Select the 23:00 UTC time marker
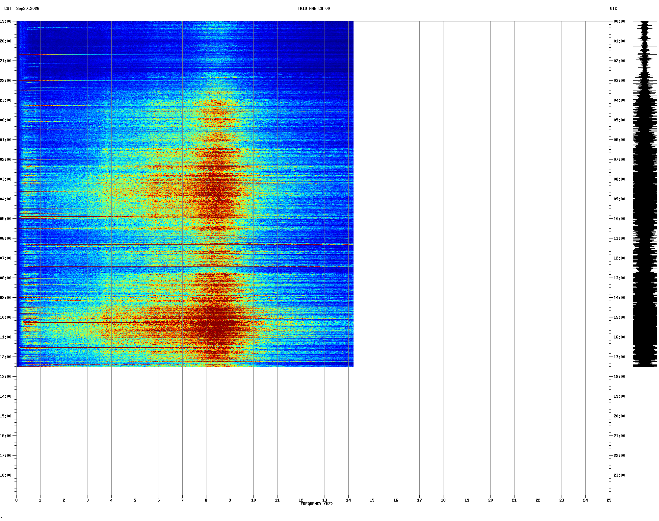This screenshot has width=659, height=521. pos(619,475)
